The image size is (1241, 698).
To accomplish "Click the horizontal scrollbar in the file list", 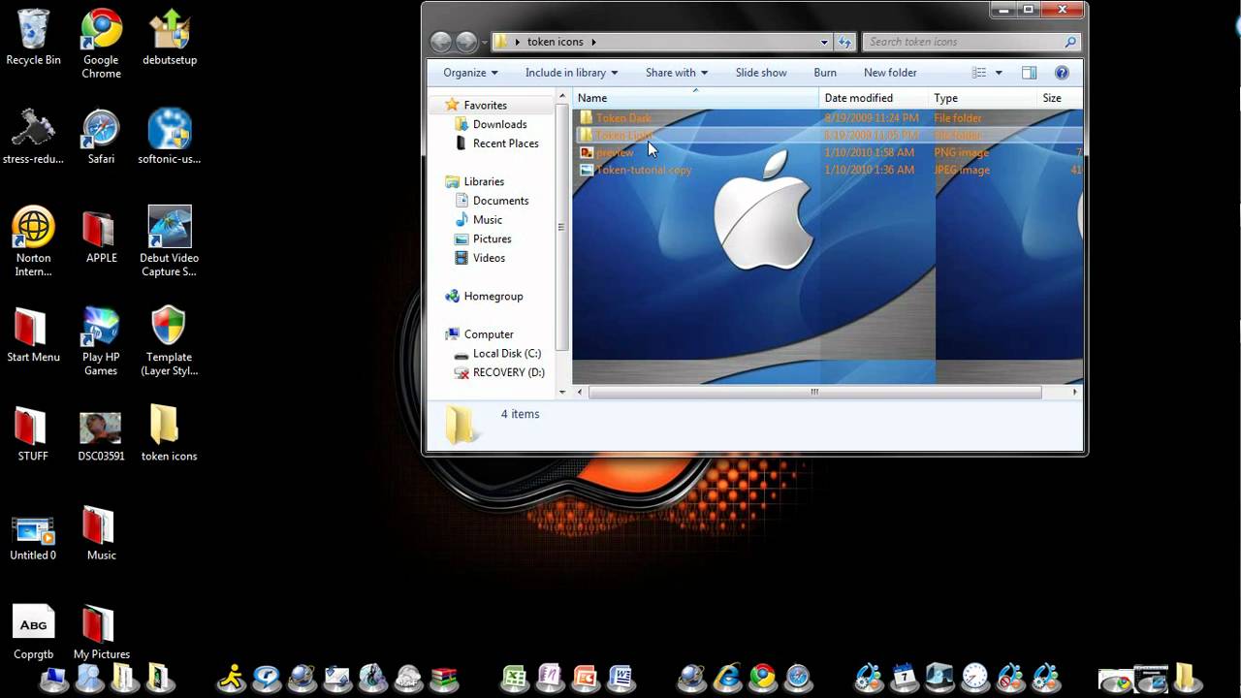I will click(814, 393).
